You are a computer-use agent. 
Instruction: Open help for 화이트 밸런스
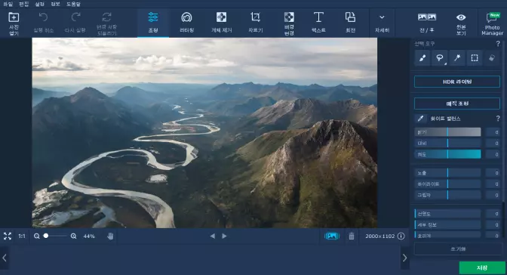[498, 119]
